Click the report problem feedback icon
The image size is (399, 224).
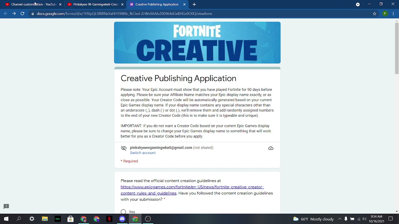coord(6,206)
